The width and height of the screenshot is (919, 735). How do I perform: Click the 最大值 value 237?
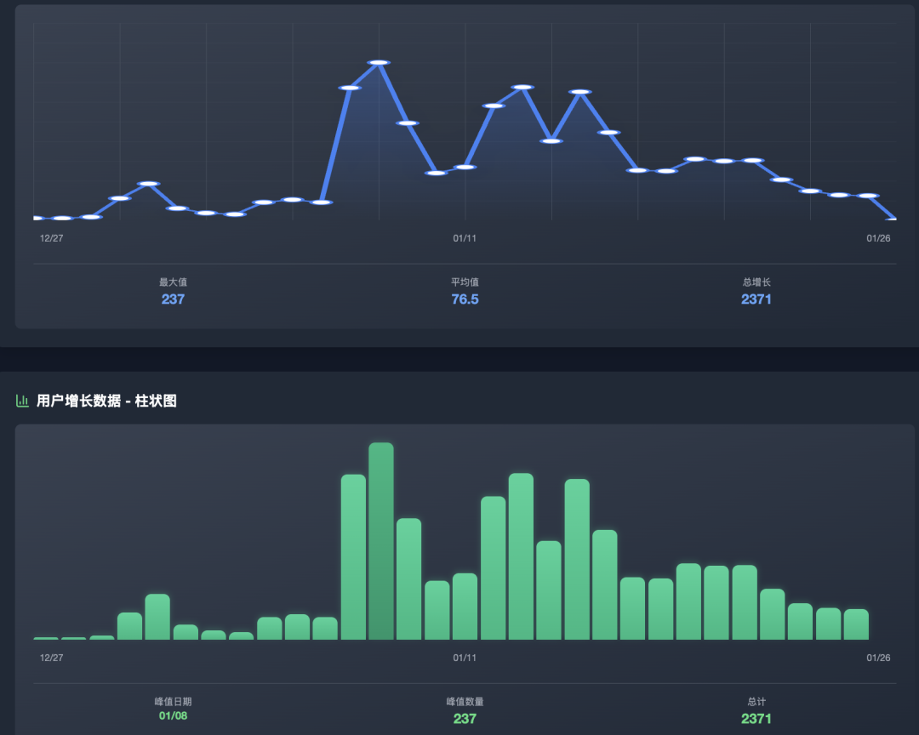tap(173, 299)
